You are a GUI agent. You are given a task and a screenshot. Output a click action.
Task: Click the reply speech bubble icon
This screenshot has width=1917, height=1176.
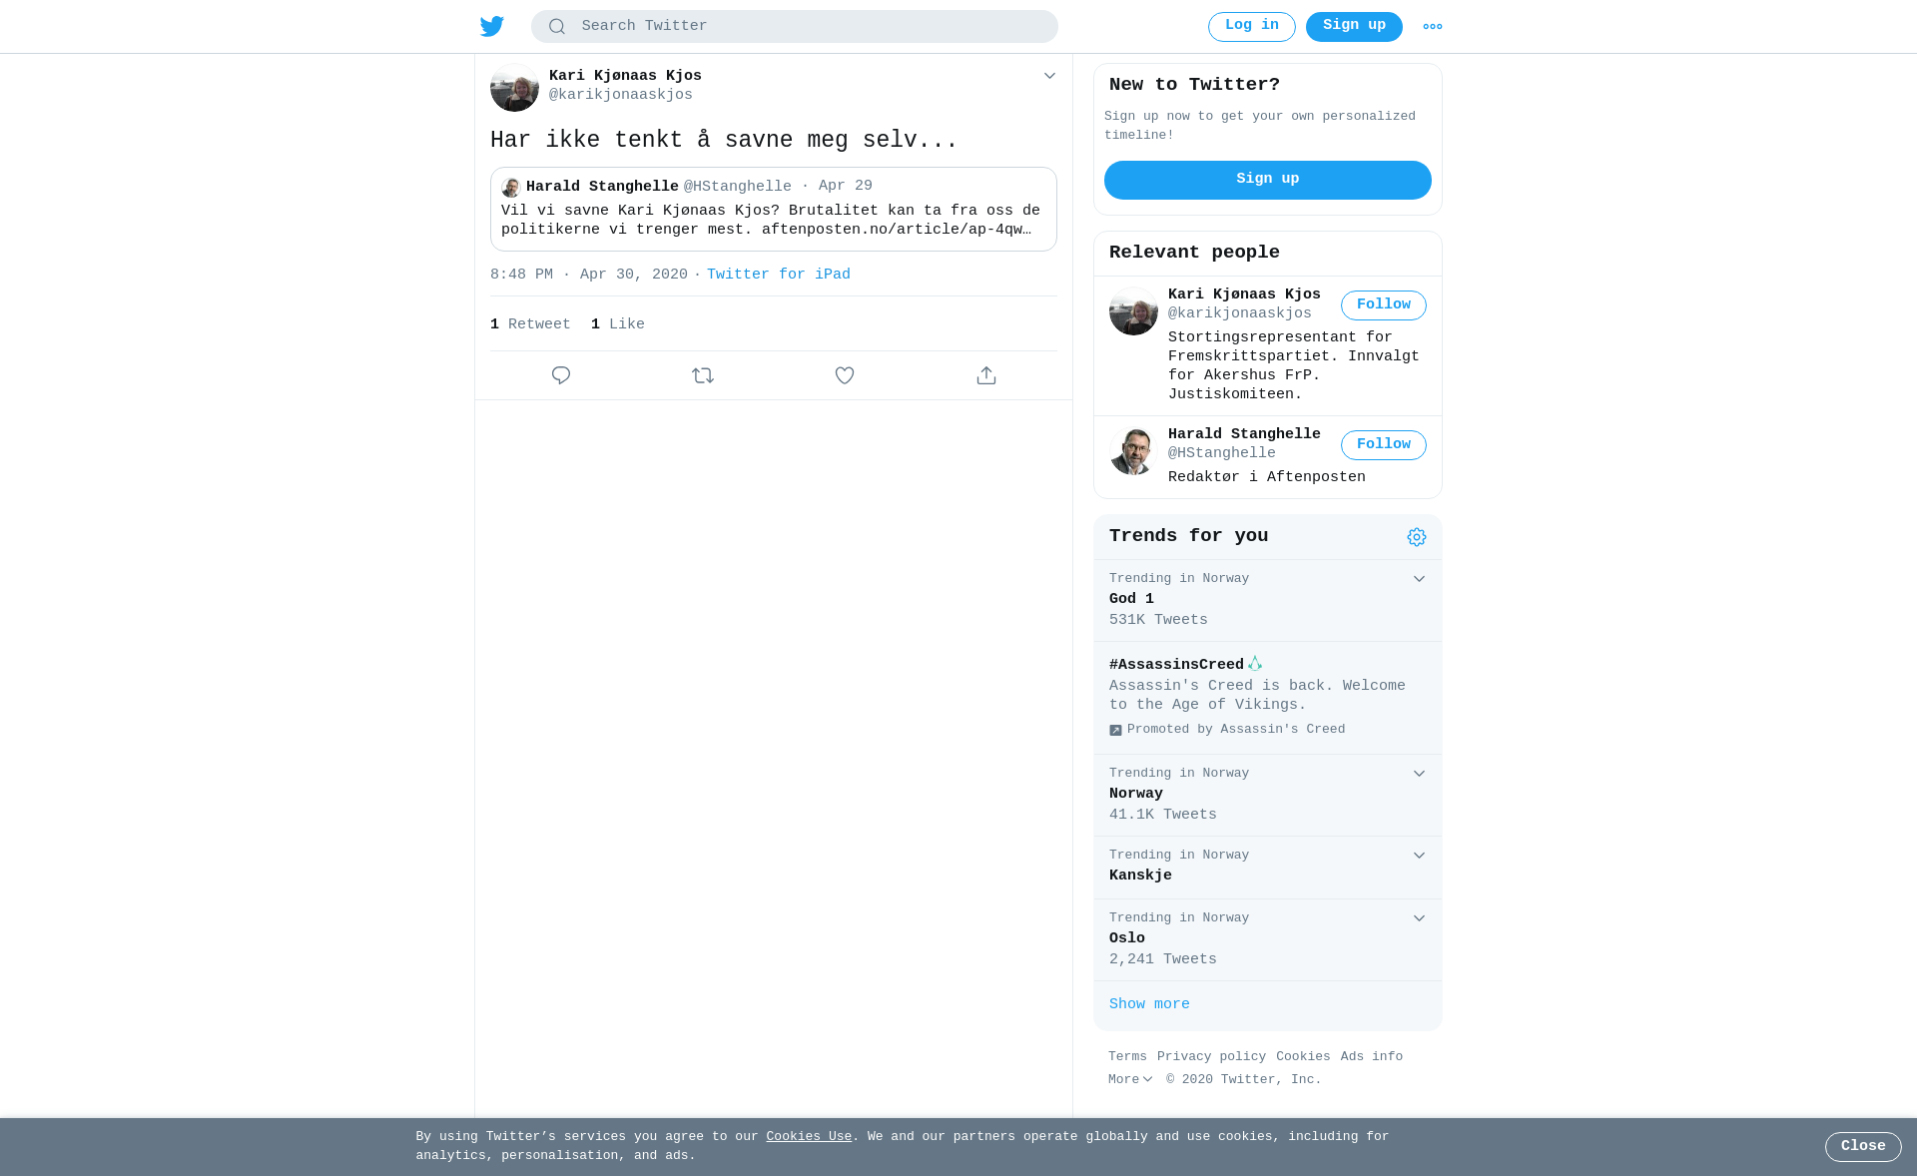(561, 375)
